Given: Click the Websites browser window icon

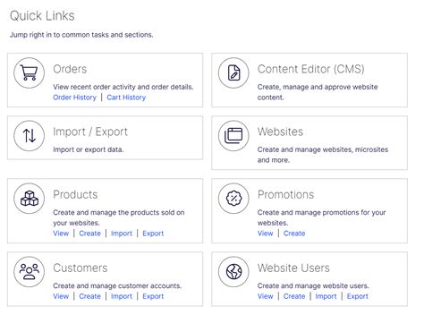Looking at the screenshot, I should pos(233,136).
